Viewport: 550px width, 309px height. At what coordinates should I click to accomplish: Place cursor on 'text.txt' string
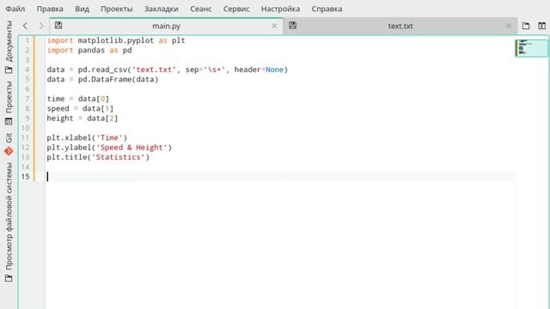(x=155, y=70)
